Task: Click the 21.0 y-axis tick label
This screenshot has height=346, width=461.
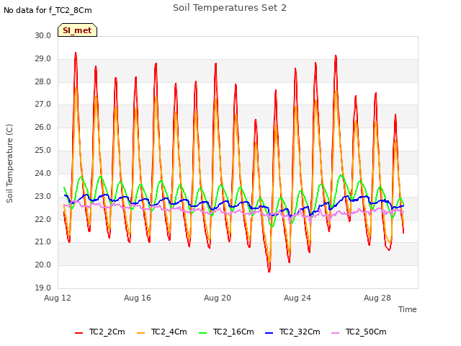Action: click(43, 242)
